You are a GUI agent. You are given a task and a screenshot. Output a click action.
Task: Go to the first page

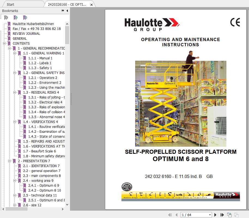click(x=170, y=215)
